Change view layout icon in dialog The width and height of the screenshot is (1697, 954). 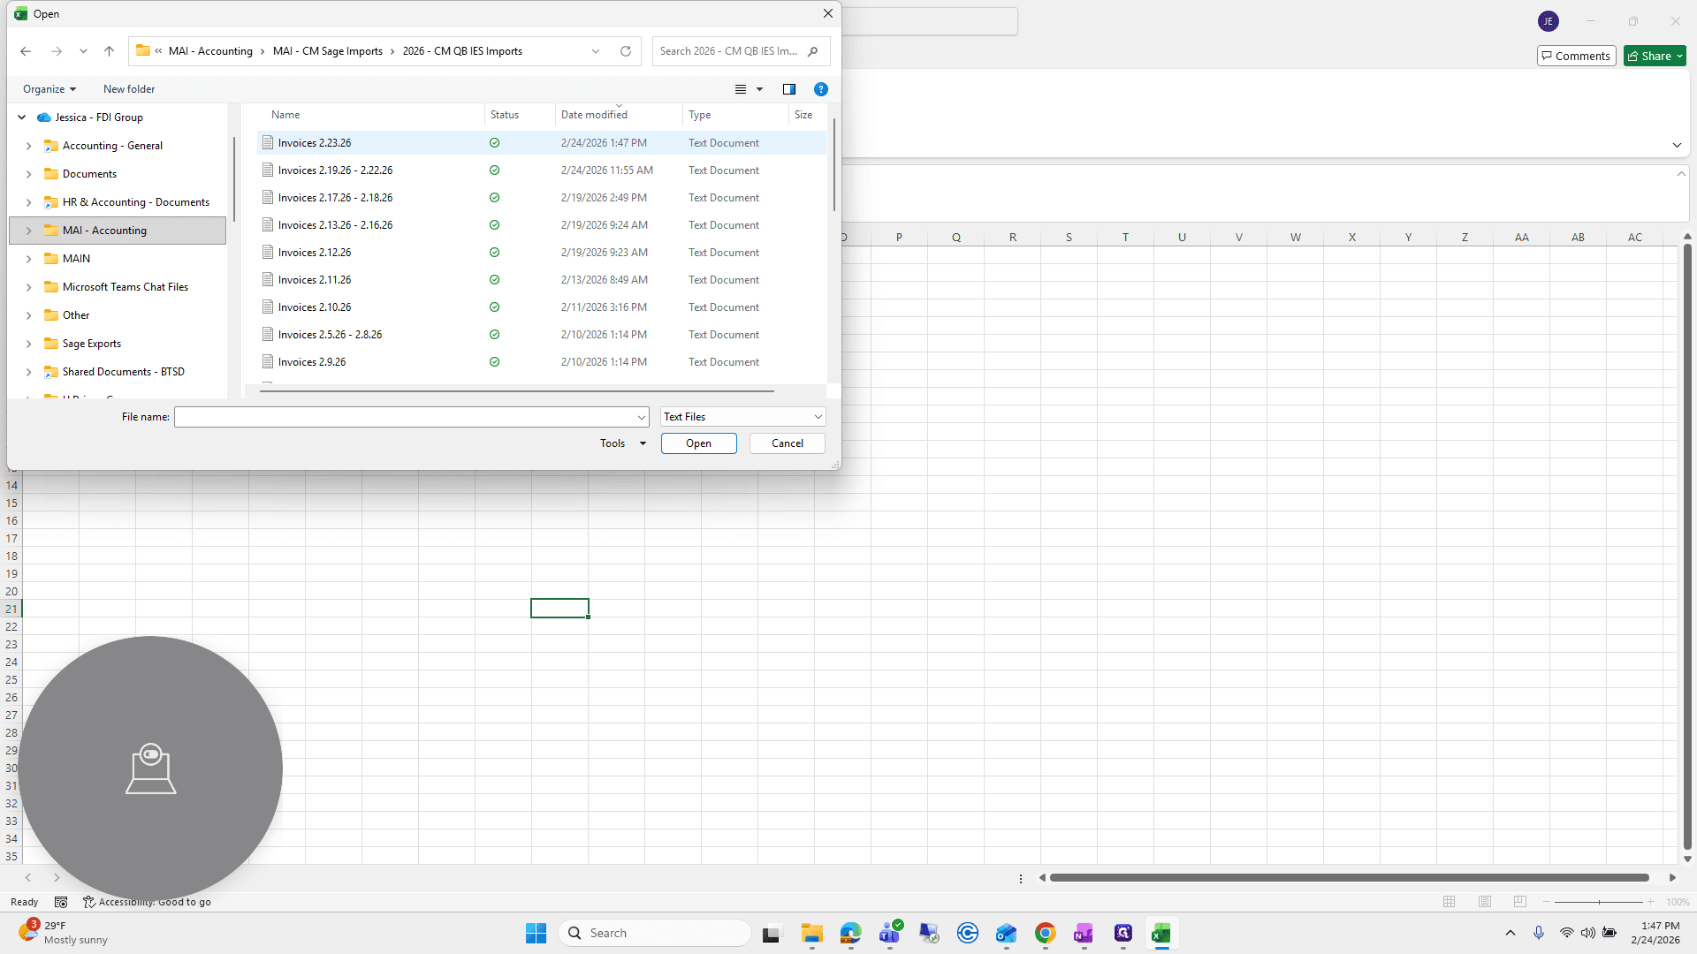click(x=741, y=89)
